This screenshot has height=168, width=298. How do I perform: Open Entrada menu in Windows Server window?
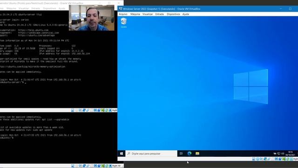pyautogui.click(x=159, y=14)
